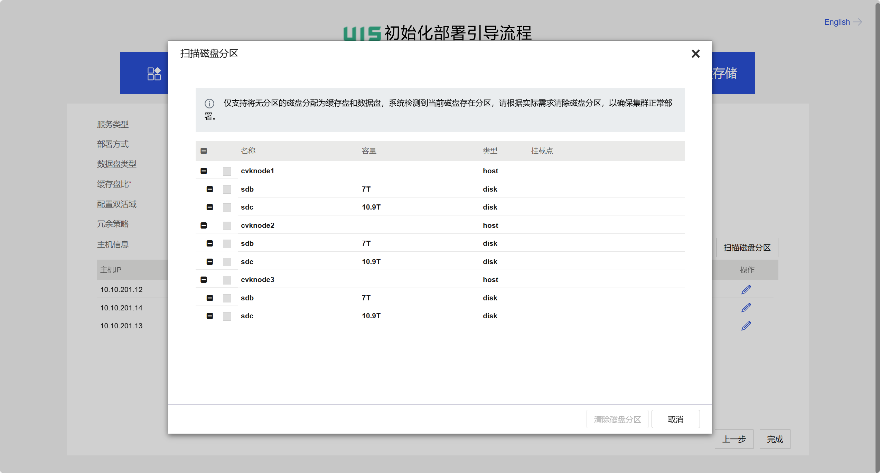The width and height of the screenshot is (880, 473).
Task: Click the 取消 cancel button
Action: click(675, 419)
